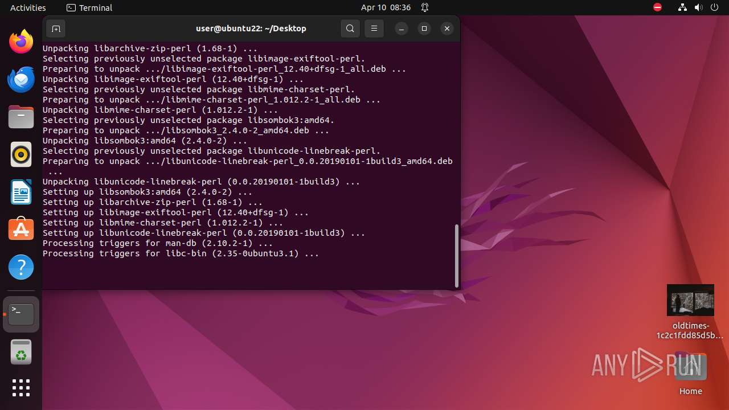Screen dimensions: 729x410
Task: Search within terminal output
Action: click(350, 28)
